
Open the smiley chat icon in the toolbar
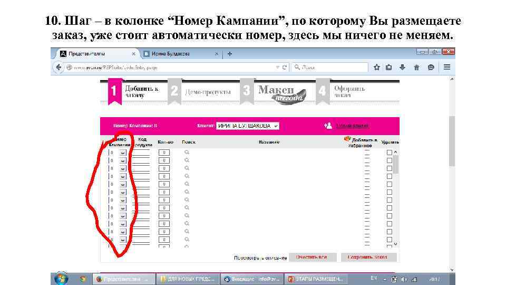point(431,67)
